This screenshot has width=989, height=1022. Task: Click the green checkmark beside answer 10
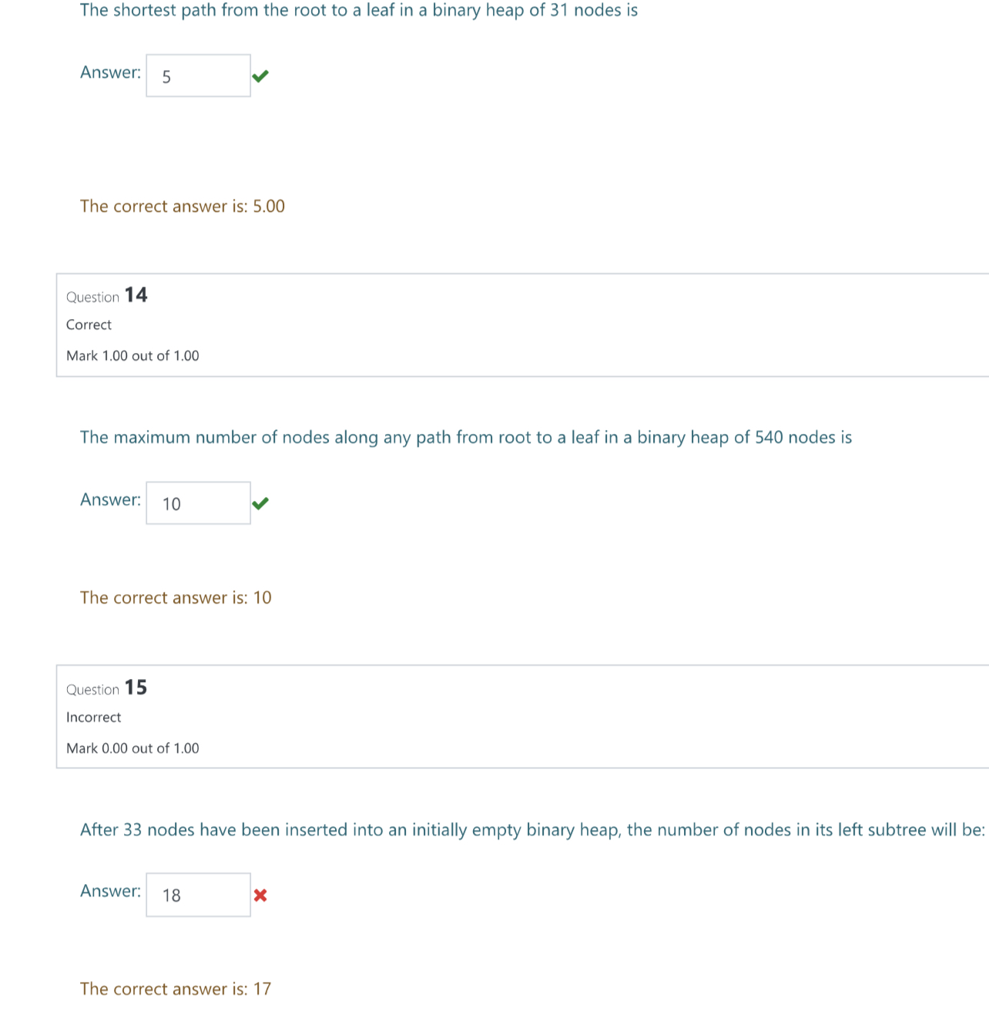pos(260,503)
